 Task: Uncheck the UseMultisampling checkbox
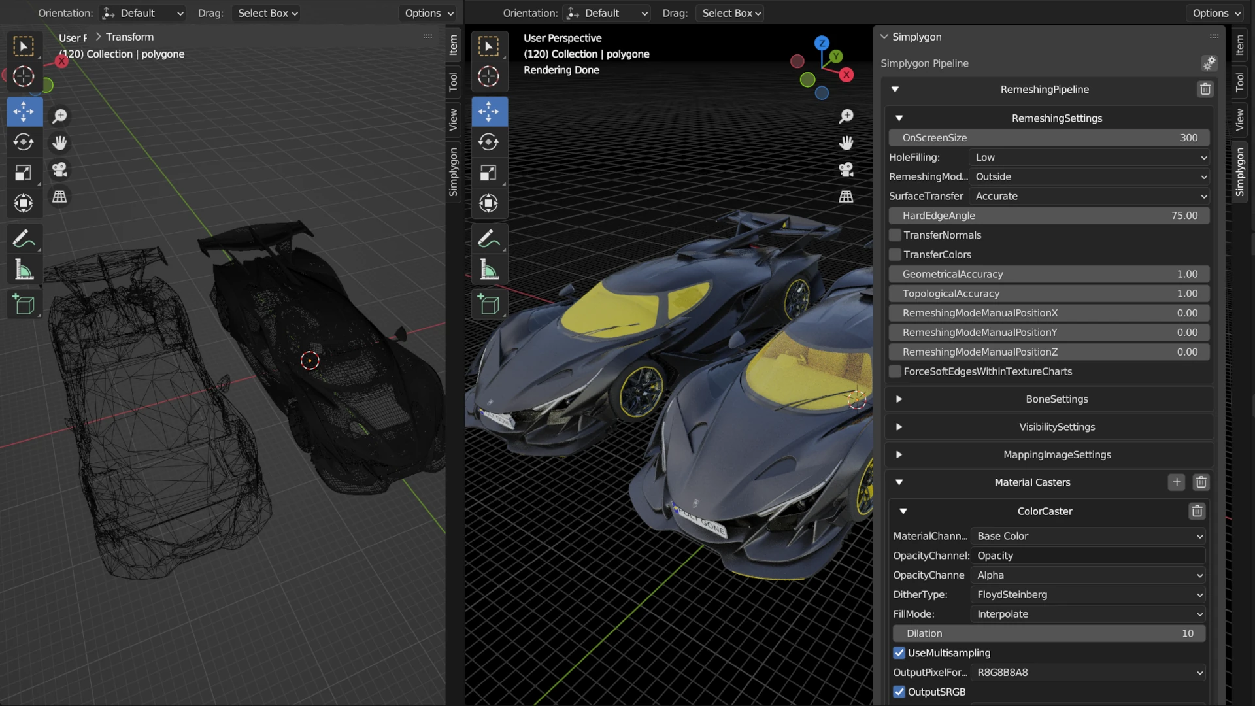click(x=899, y=653)
